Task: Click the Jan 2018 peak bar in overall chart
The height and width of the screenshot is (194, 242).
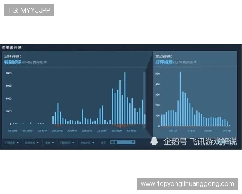Action: point(58,114)
